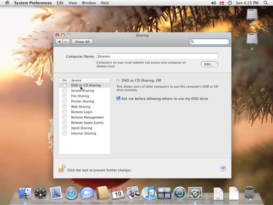Click Show All button
Viewport: 273px width, 205px height.
tap(82, 42)
